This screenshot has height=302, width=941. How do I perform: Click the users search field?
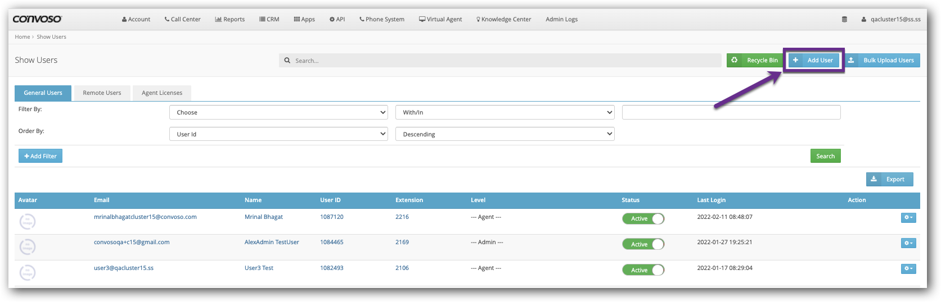[x=501, y=60]
